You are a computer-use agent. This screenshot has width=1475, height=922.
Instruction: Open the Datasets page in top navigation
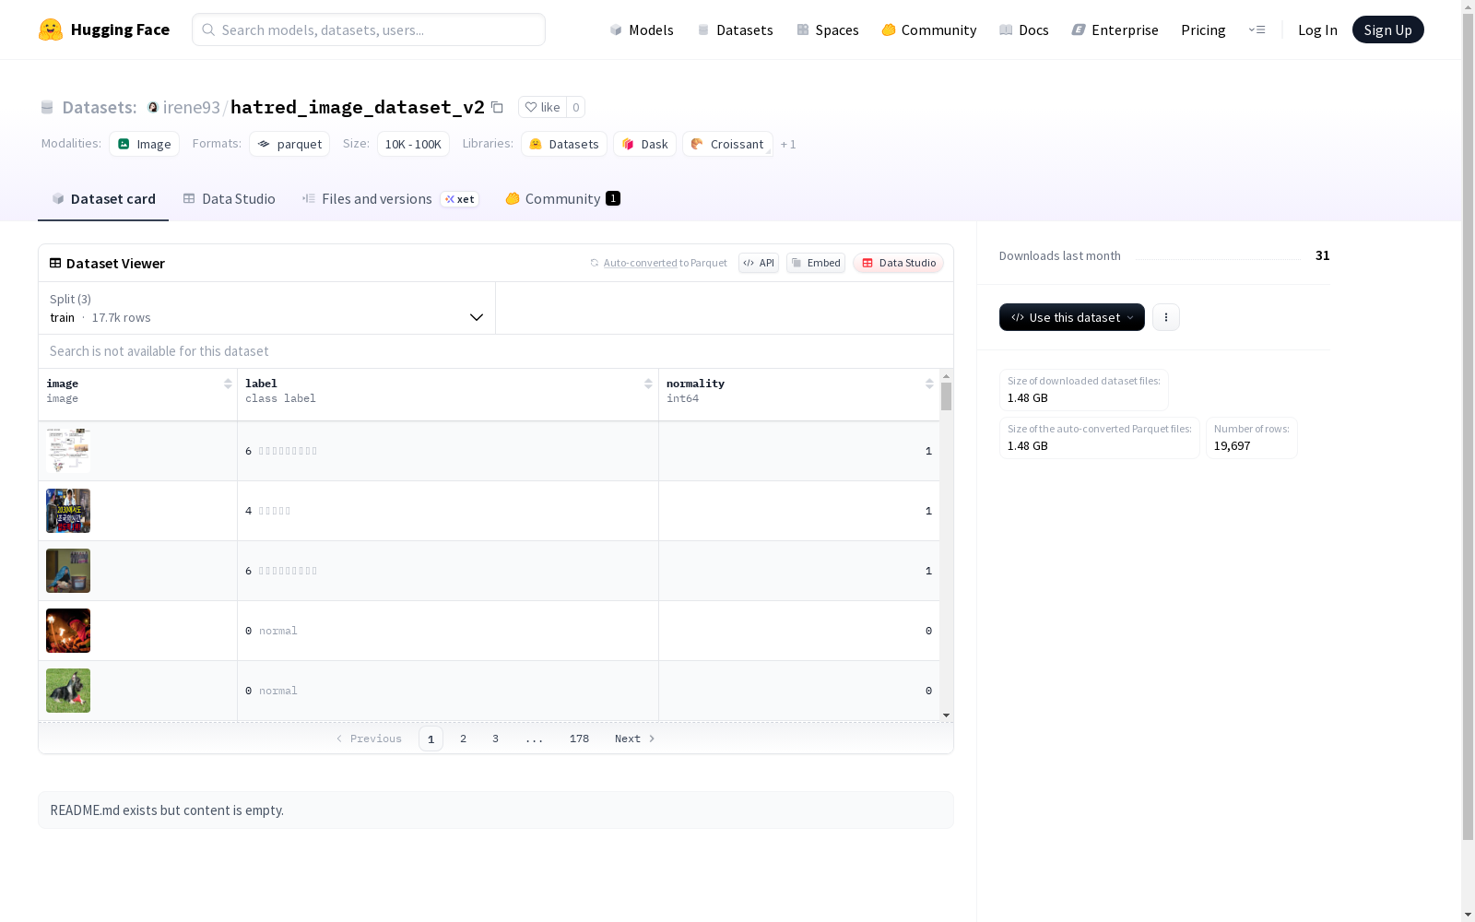[735, 30]
